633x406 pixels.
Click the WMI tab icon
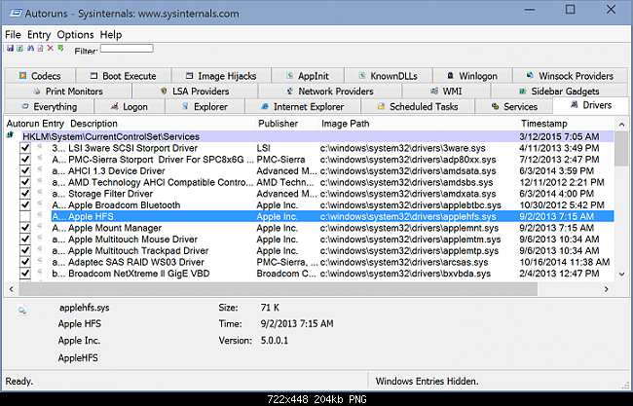tap(434, 91)
